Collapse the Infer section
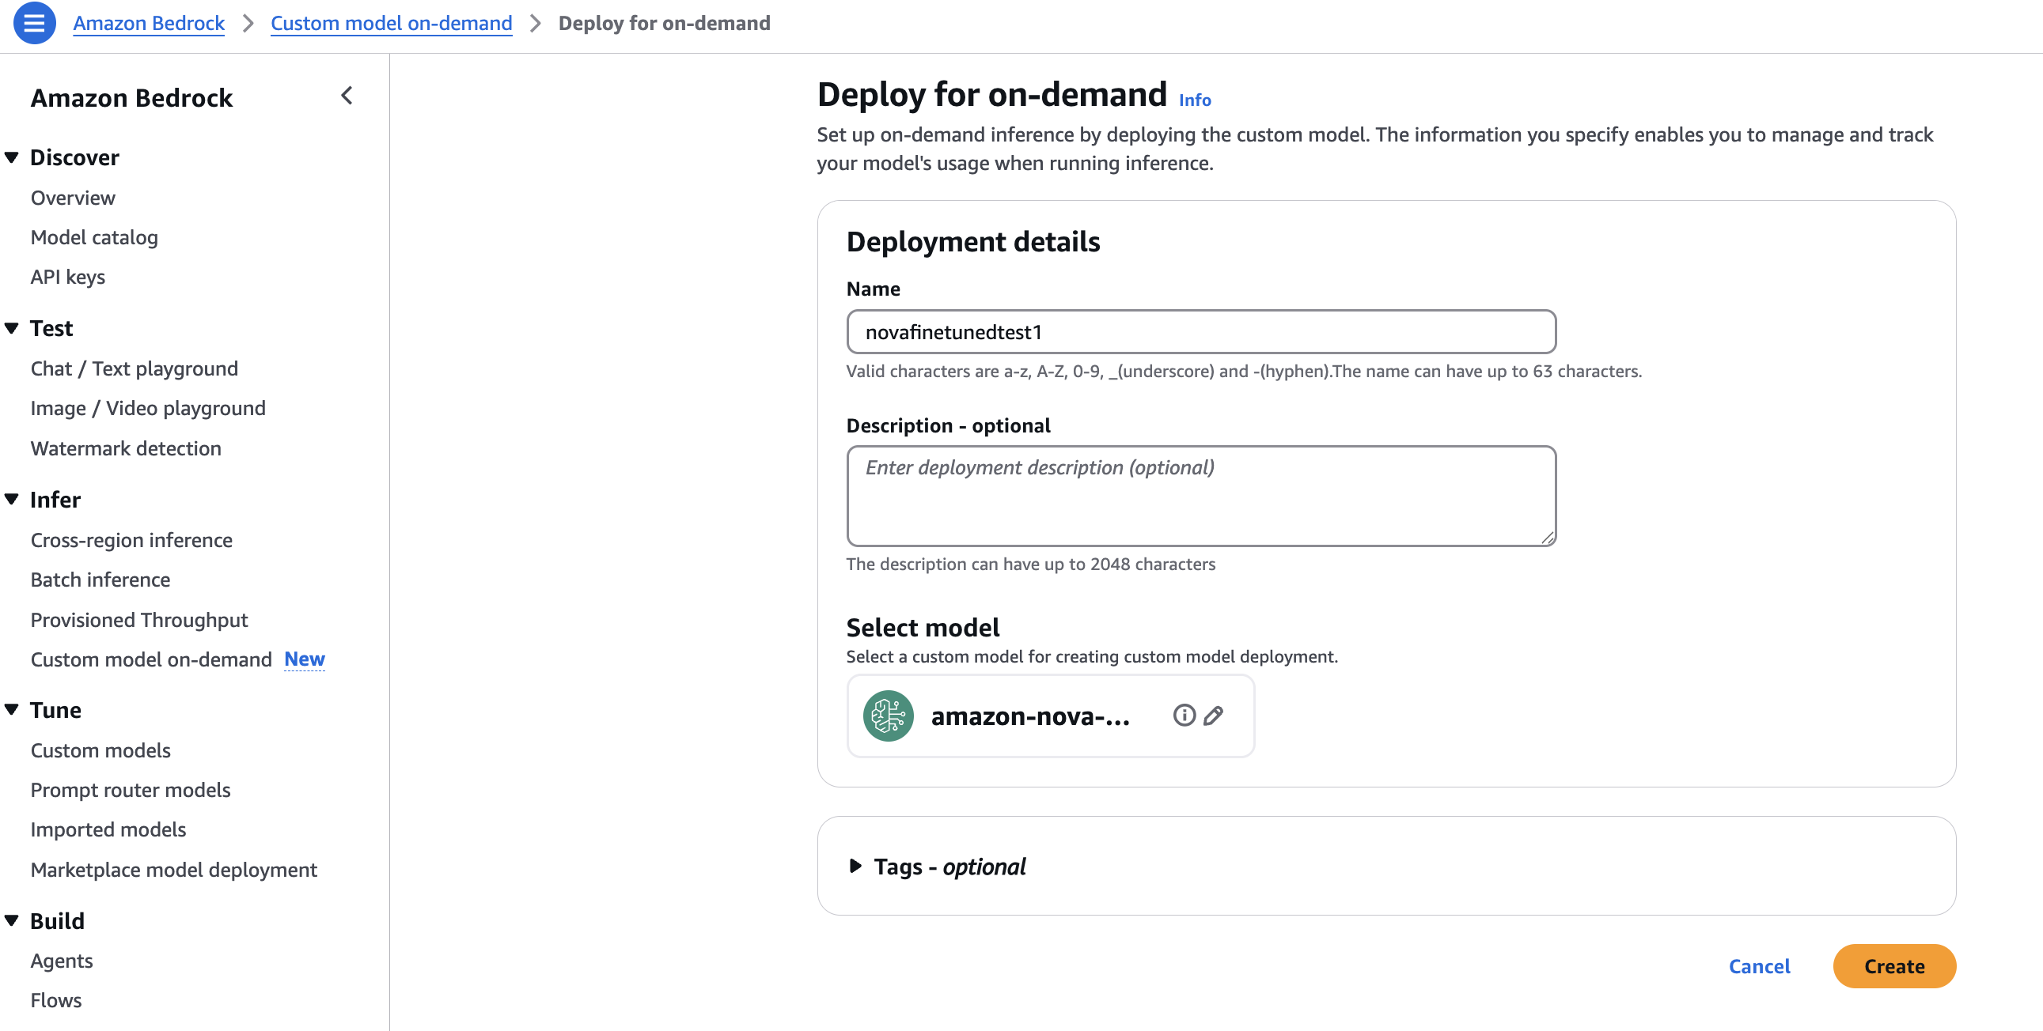 (12, 499)
